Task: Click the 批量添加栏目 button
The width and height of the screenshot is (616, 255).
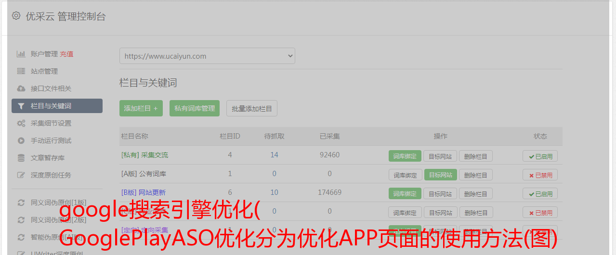Action: (252, 108)
